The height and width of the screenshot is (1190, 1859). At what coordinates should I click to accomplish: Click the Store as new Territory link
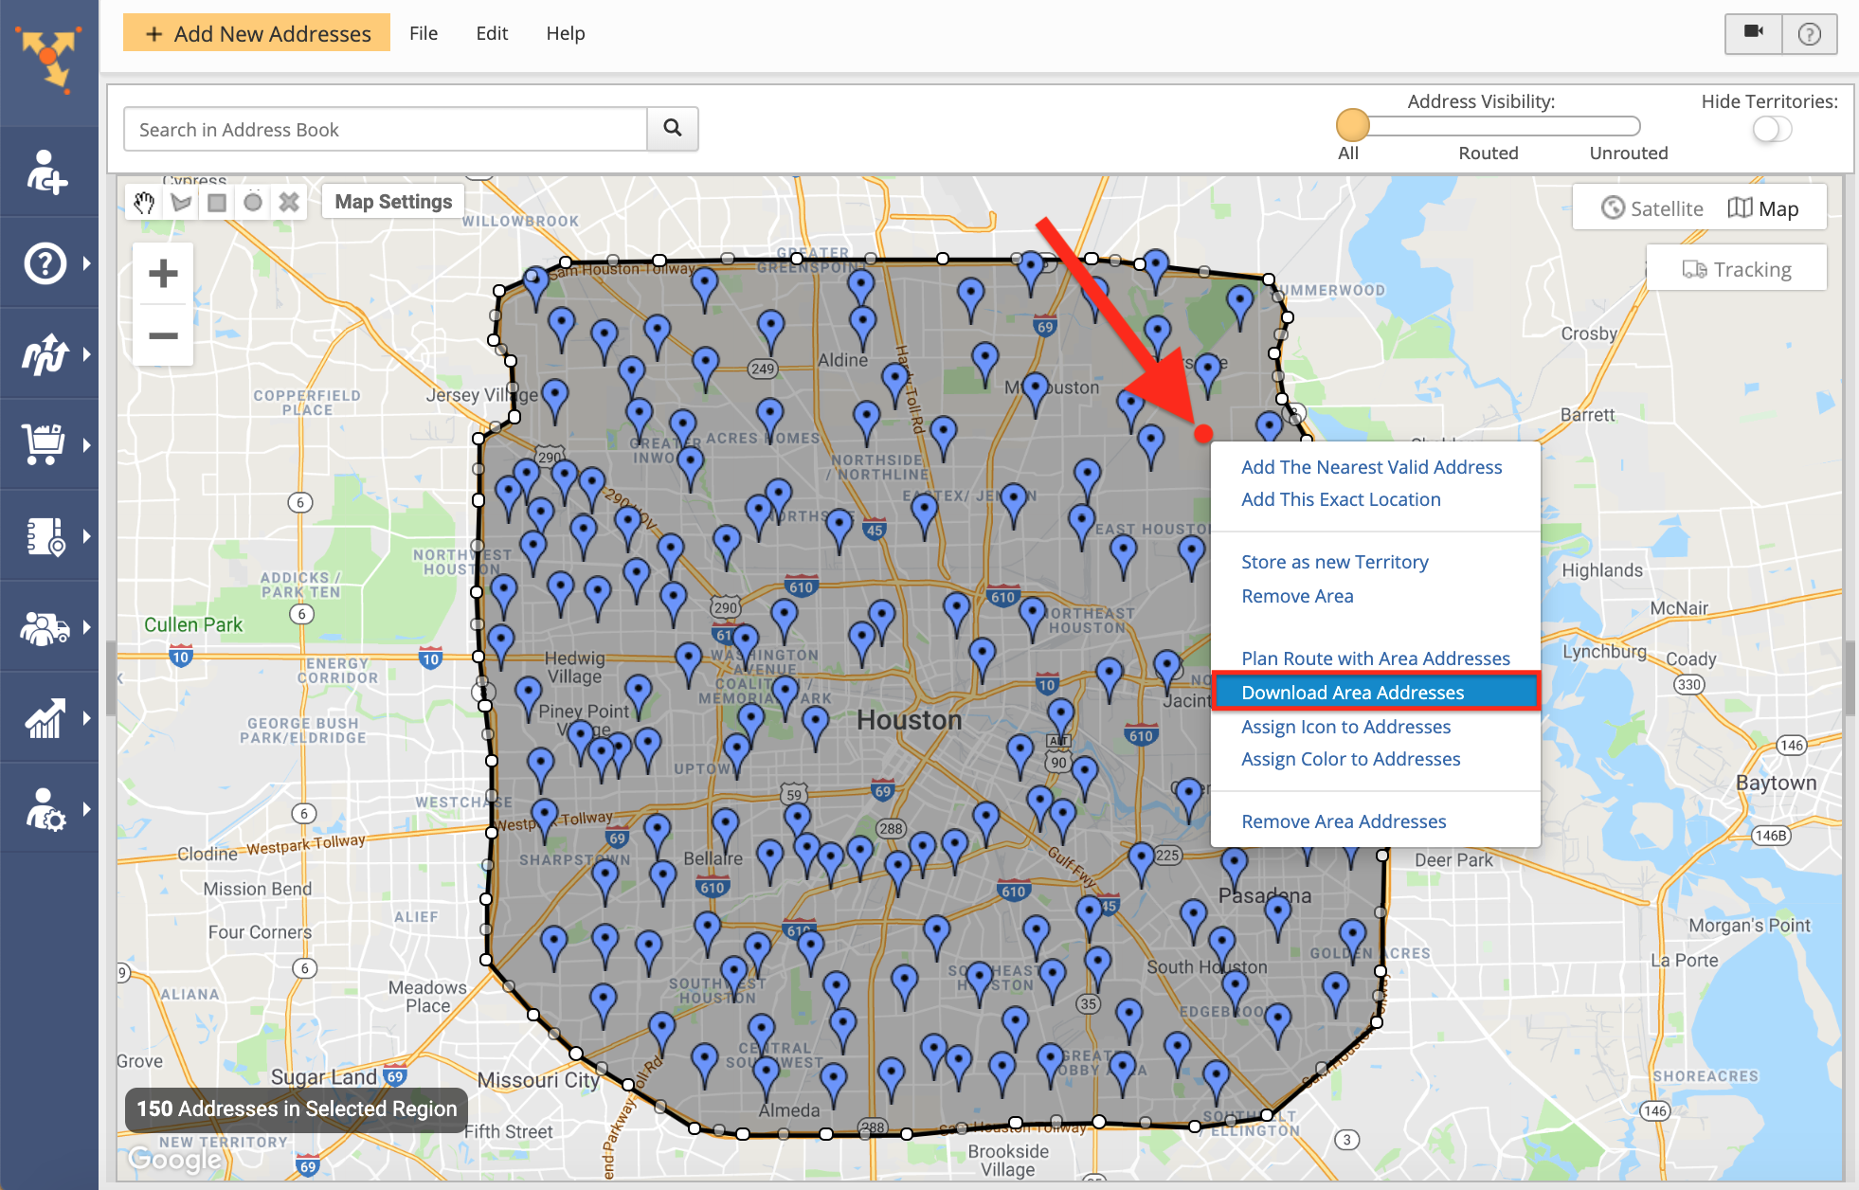pyautogui.click(x=1334, y=561)
